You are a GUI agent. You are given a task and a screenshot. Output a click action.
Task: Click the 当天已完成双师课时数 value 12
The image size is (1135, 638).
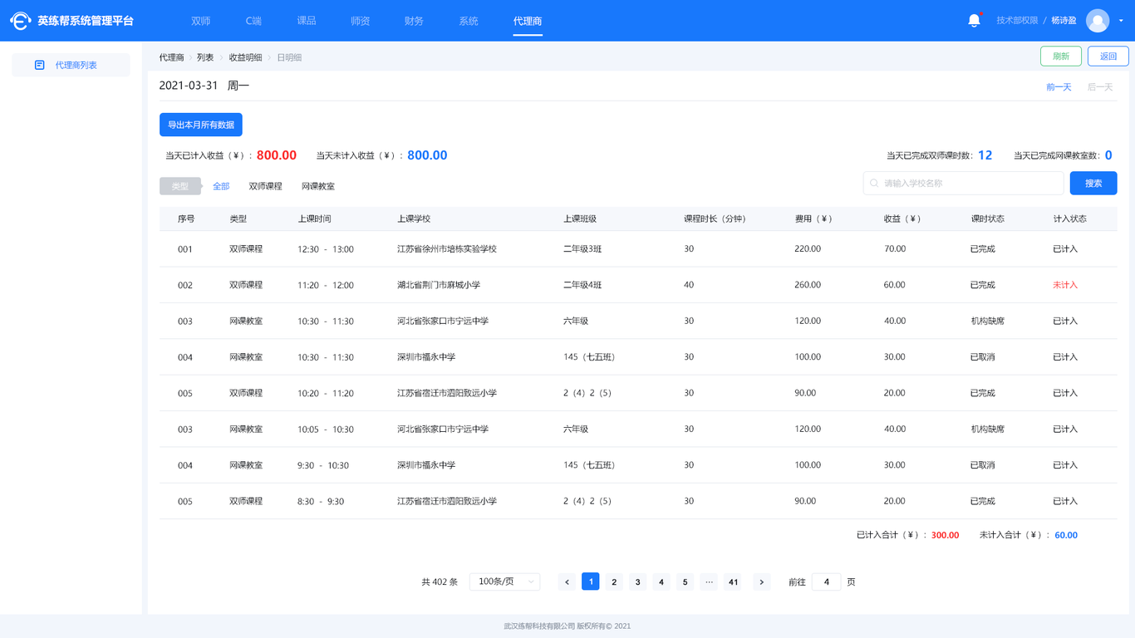pos(985,155)
